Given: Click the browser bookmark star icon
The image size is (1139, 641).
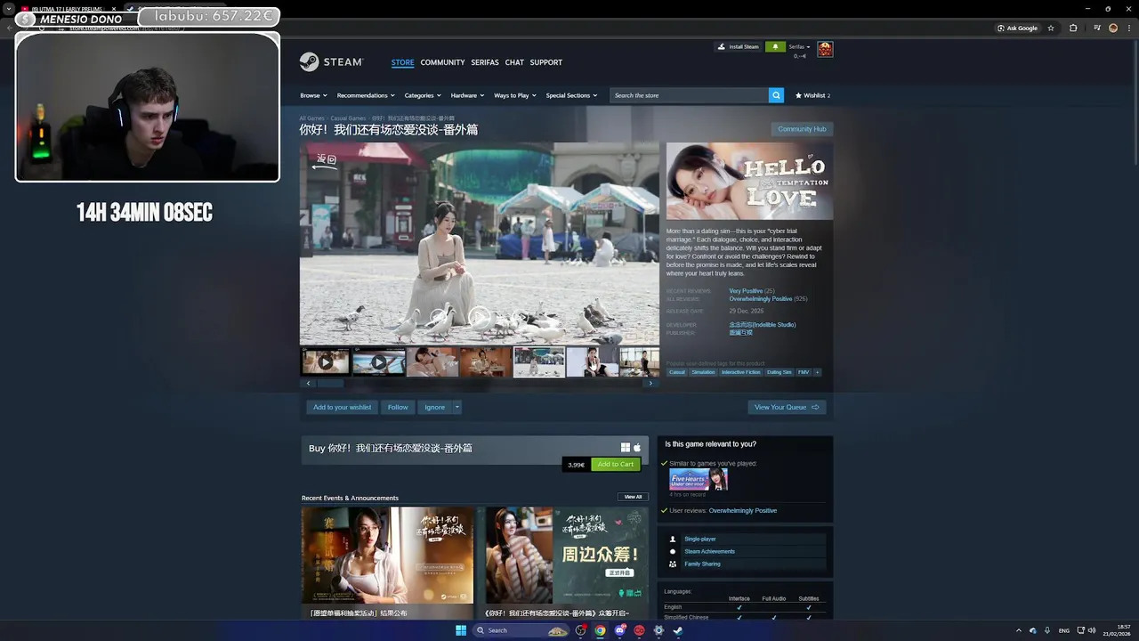Looking at the screenshot, I should click(1051, 28).
